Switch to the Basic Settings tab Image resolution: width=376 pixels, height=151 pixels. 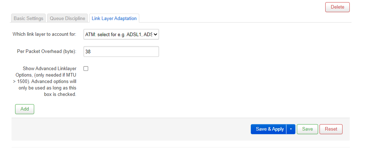pos(28,18)
